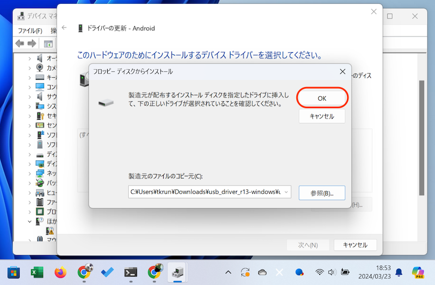Open Excel from the taskbar
Viewport: 435px width, 285px height.
37,272
